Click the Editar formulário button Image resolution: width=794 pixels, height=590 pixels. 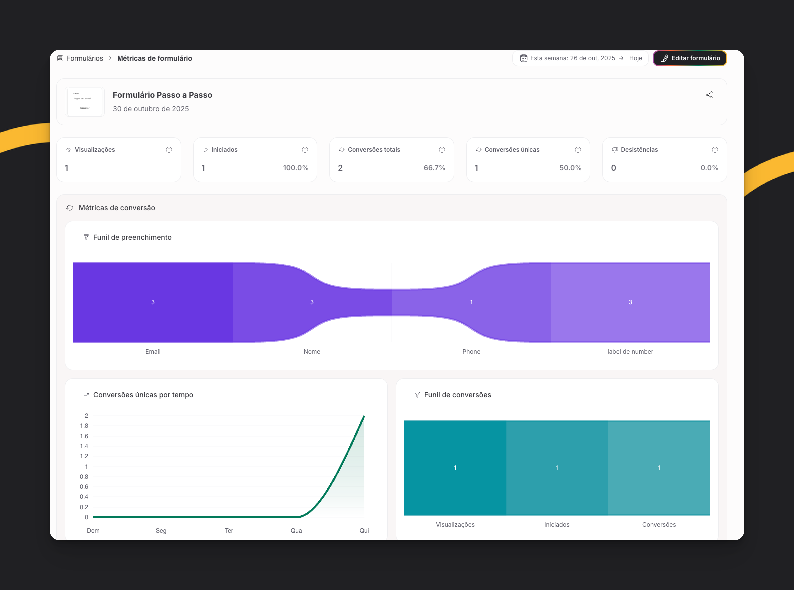690,58
